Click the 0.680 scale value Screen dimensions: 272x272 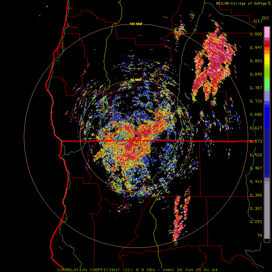256,115
